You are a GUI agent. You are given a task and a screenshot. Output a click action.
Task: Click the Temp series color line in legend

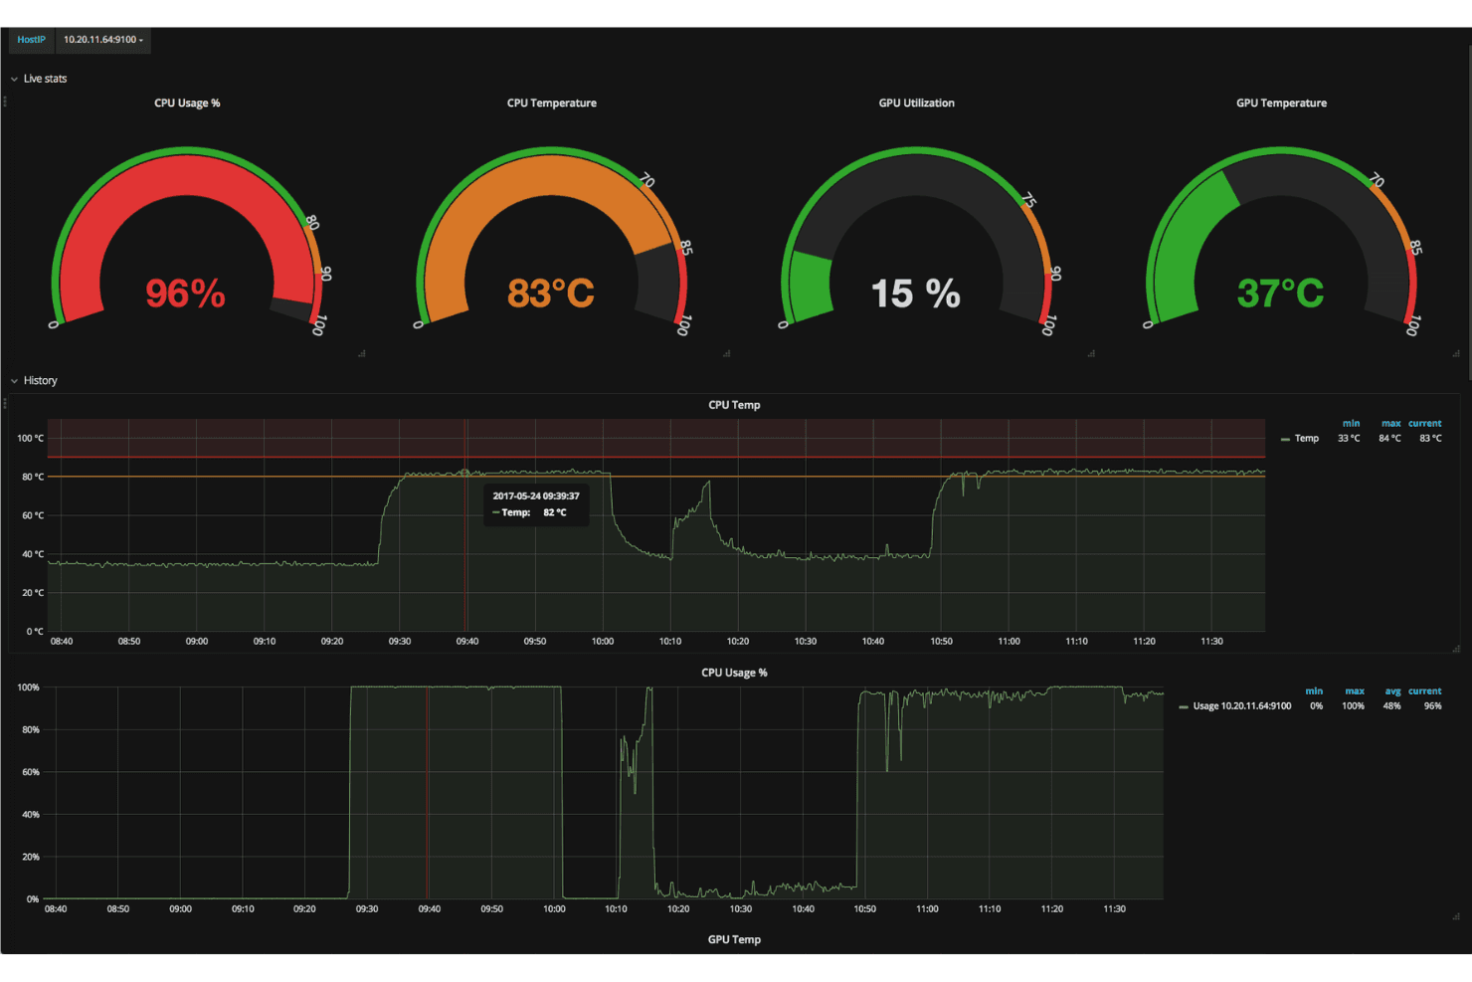click(x=1285, y=439)
